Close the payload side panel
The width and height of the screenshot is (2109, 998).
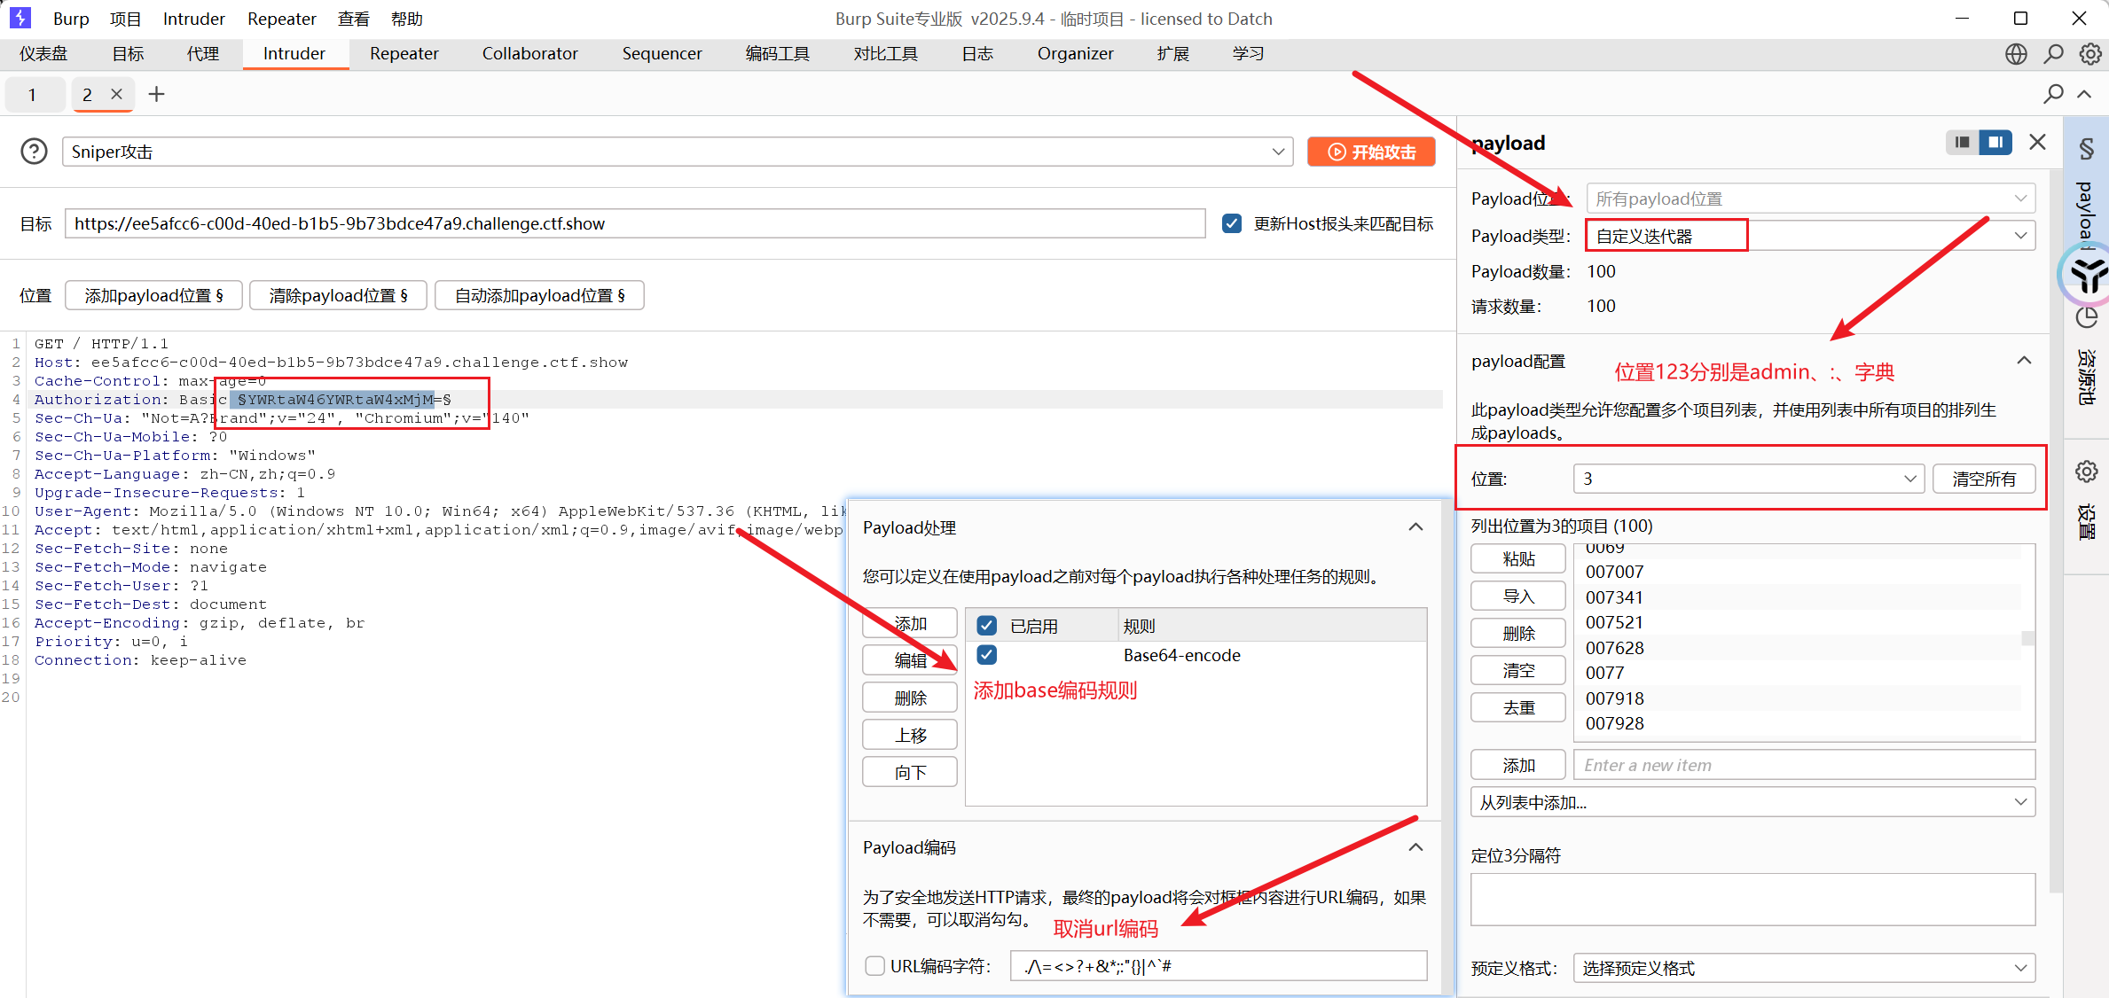point(2038,142)
